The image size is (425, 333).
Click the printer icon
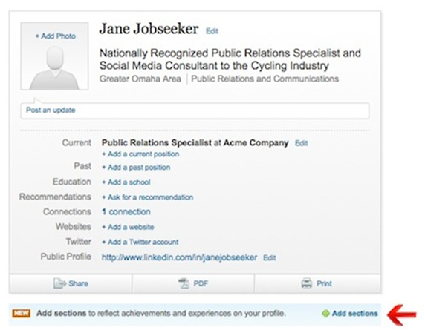[x=307, y=283]
